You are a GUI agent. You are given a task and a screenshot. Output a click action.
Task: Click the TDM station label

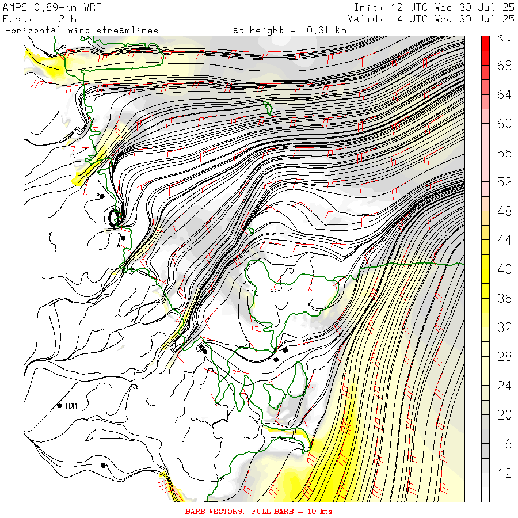point(71,406)
